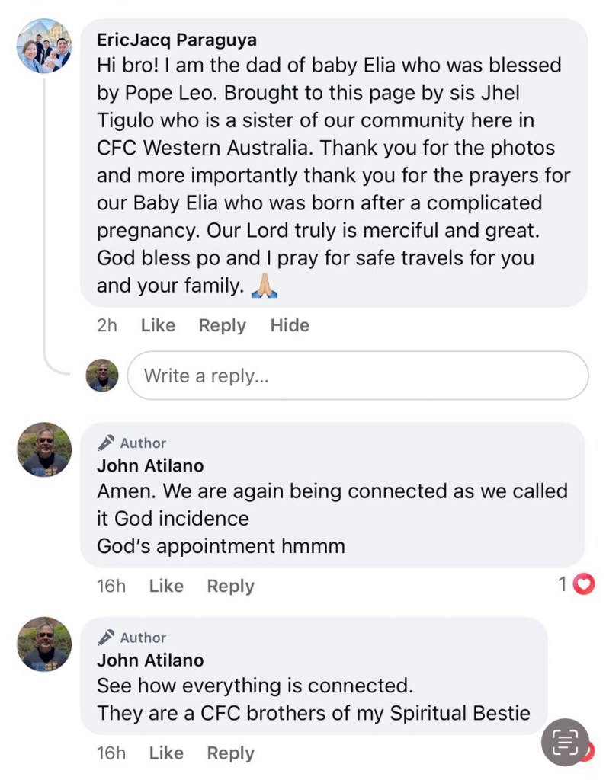
Task: Tap small avatar beside the reply box
Action: coord(102,375)
